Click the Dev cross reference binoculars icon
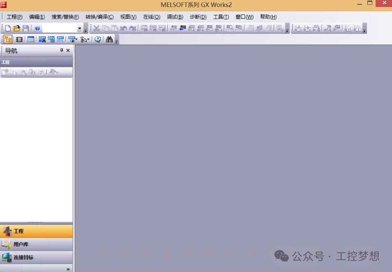The image size is (392, 272). pyautogui.click(x=42, y=39)
